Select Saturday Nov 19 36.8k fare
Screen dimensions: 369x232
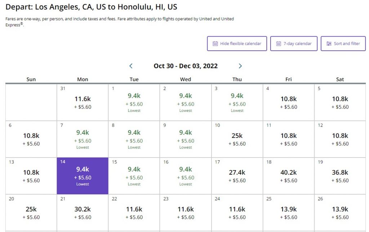pyautogui.click(x=340, y=176)
